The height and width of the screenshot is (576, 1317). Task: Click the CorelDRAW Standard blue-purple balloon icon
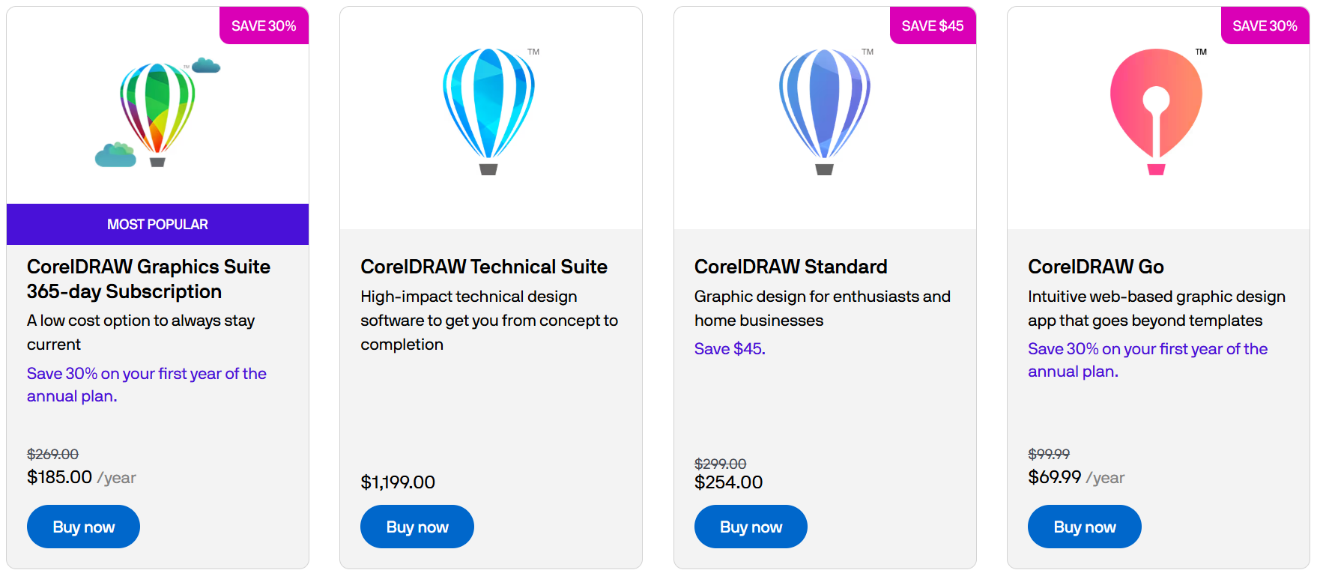[x=824, y=110]
